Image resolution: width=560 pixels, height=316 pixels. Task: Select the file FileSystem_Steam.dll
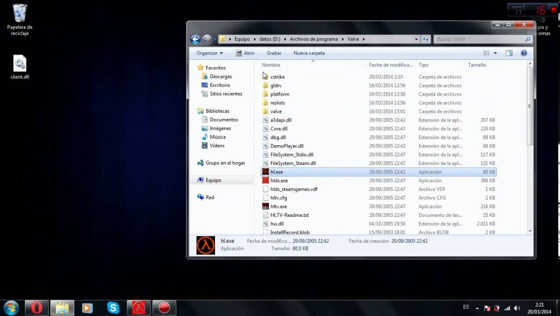tap(293, 163)
